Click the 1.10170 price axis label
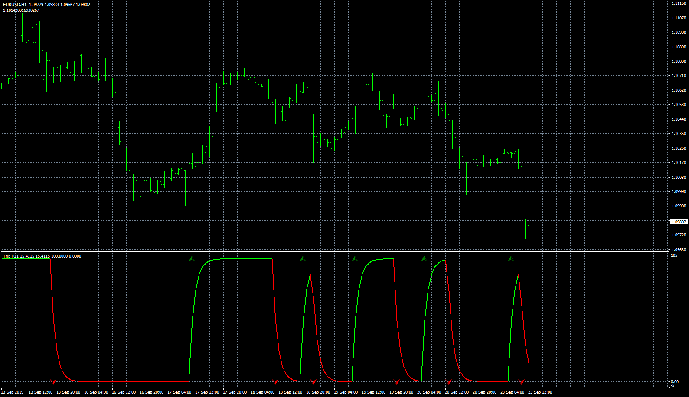Image resolution: width=689 pixels, height=397 pixels. pos(679,163)
